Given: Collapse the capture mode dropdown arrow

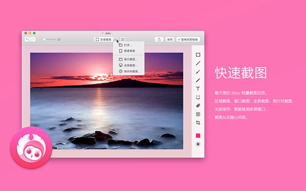Looking at the screenshot, I should click(x=115, y=40).
